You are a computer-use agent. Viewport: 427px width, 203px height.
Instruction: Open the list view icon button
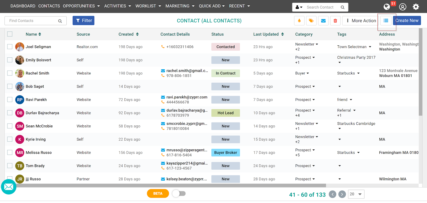tap(386, 21)
